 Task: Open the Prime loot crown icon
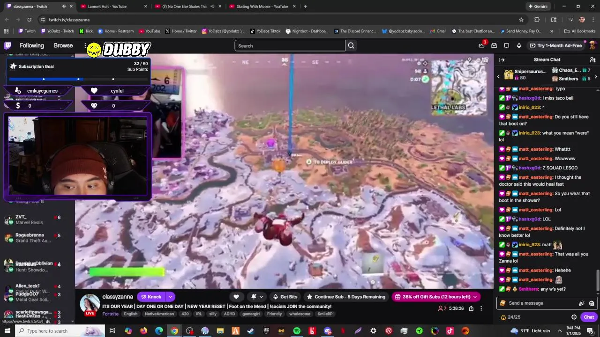tap(481, 45)
